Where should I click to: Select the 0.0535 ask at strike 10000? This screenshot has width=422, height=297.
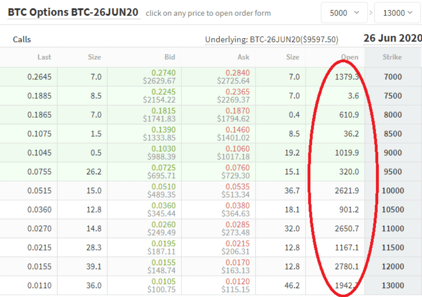pos(238,187)
